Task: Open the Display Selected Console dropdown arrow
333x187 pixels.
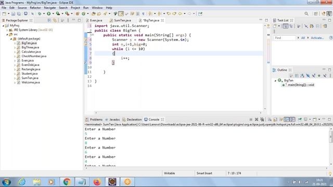Action: pyautogui.click(x=310, y=119)
